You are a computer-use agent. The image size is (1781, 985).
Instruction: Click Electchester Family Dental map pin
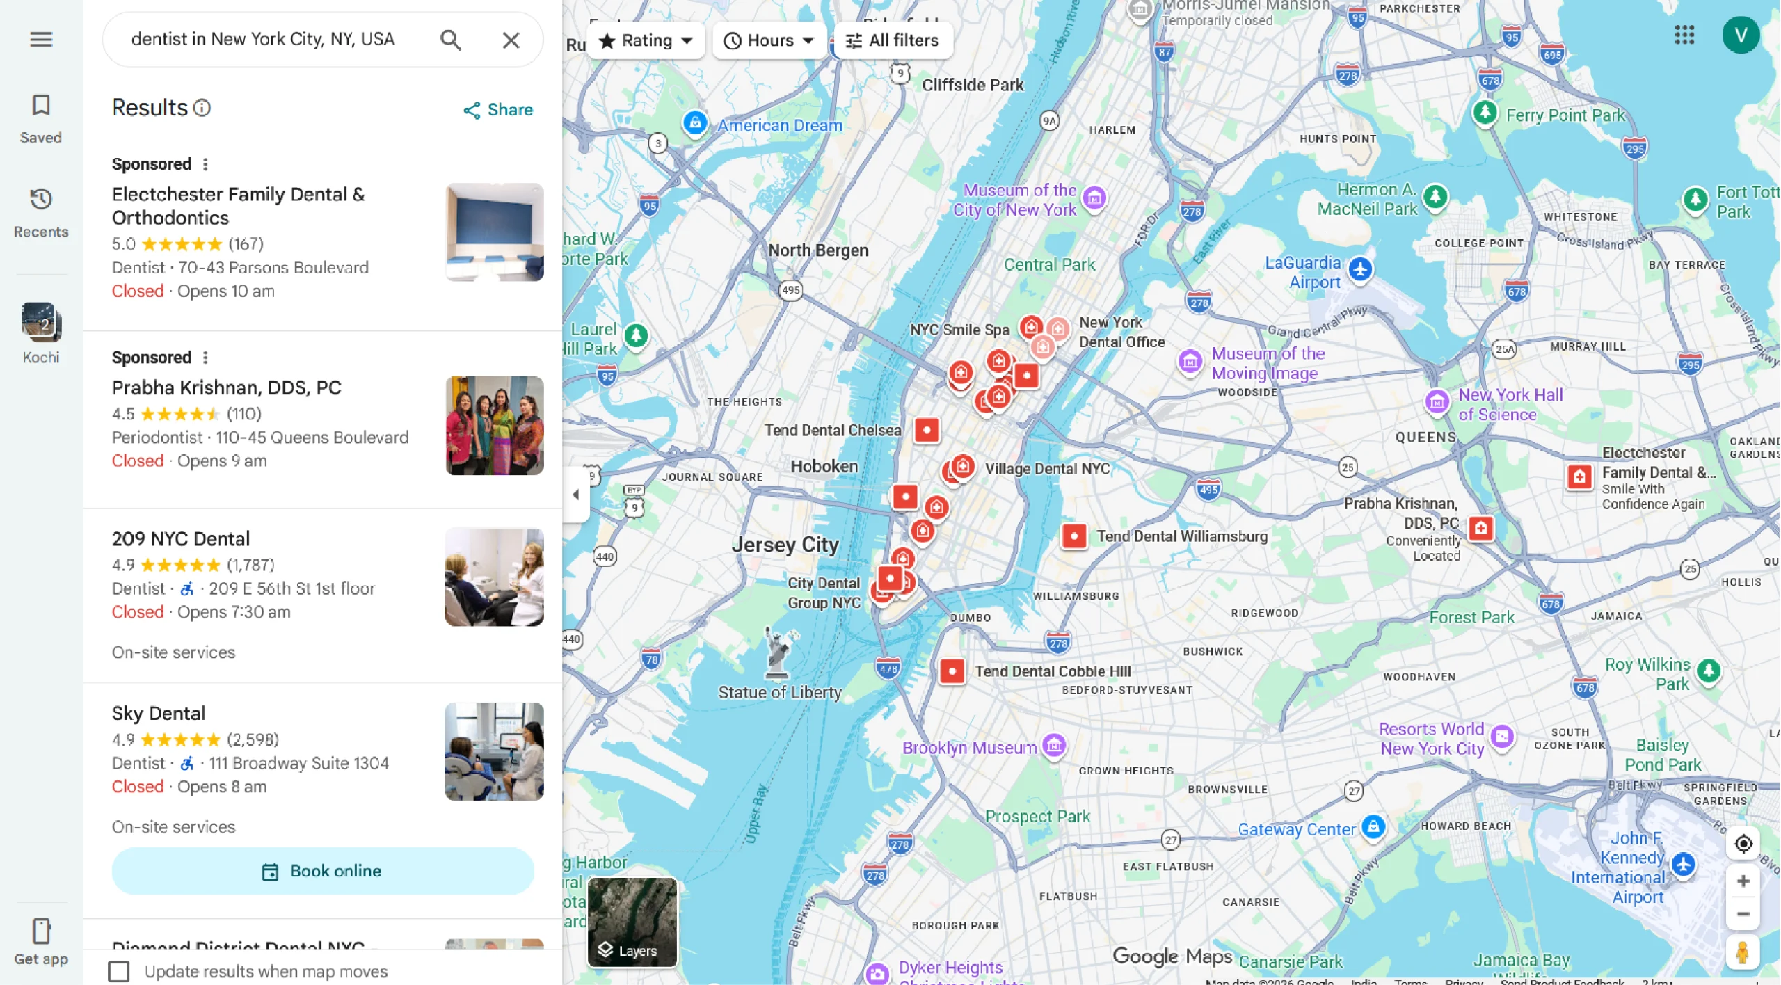[1580, 477]
